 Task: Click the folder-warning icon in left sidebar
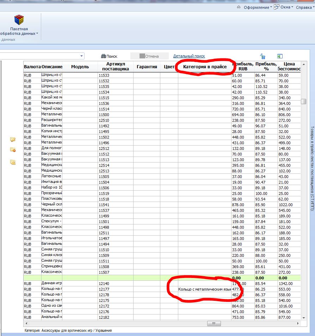[13, 162]
